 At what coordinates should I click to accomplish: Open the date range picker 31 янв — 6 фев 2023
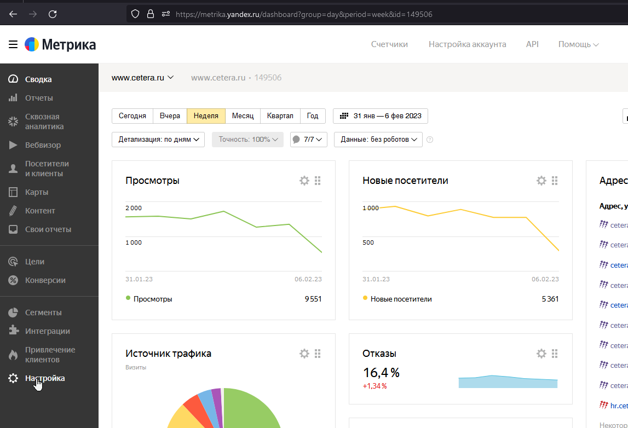381,116
